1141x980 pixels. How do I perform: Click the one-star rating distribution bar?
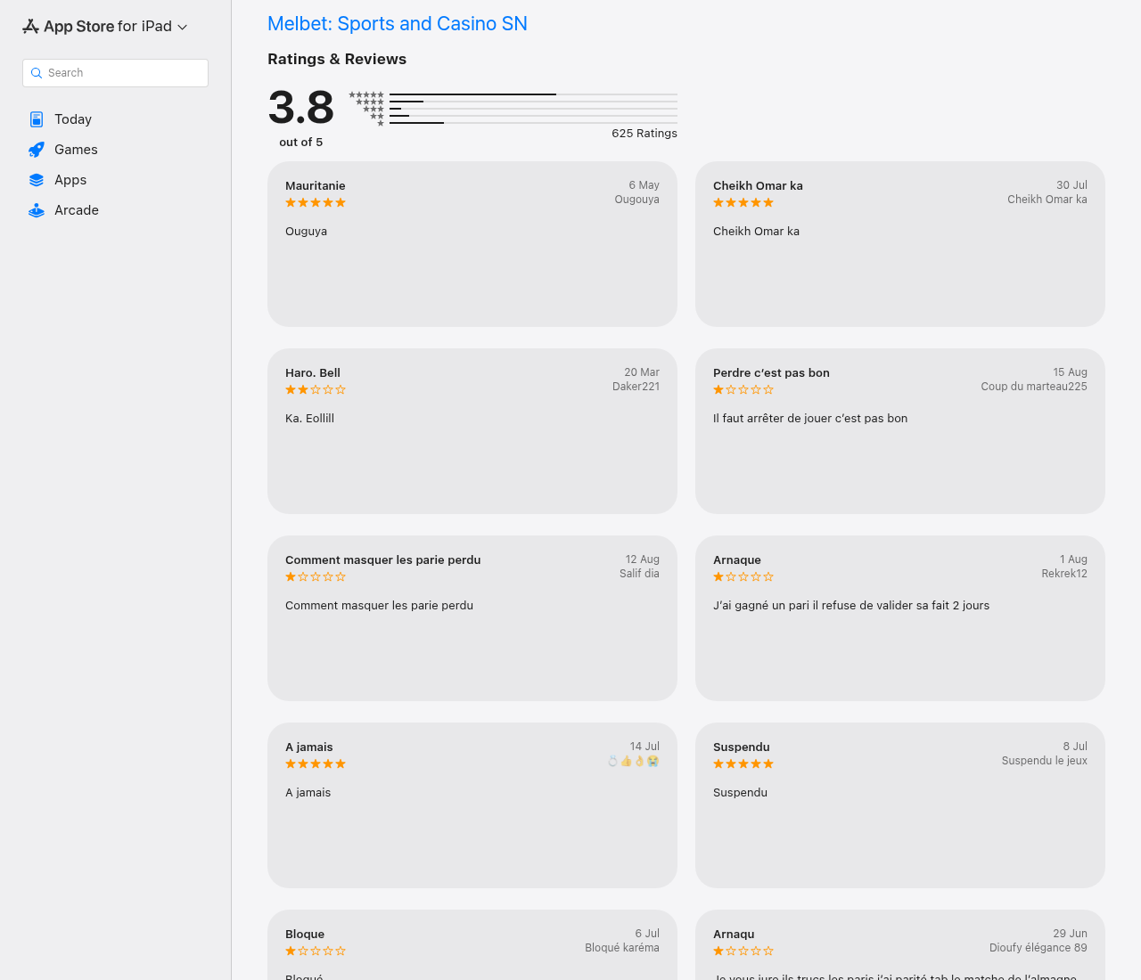533,123
